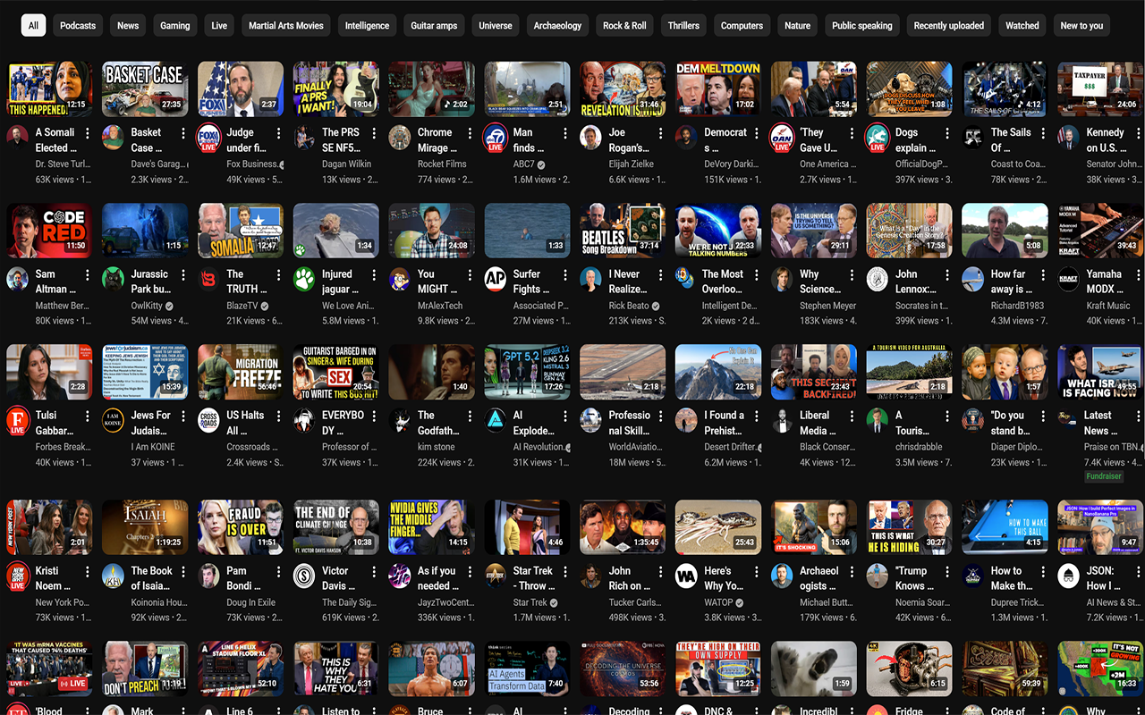Open more options for Sam Altman video

[x=88, y=275]
